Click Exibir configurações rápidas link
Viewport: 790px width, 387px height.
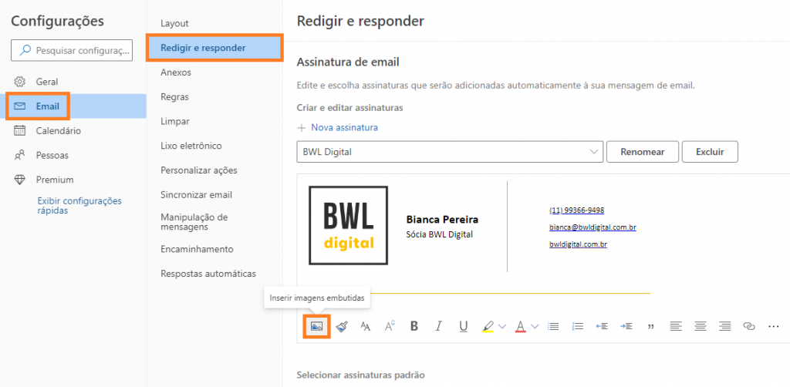coord(79,206)
